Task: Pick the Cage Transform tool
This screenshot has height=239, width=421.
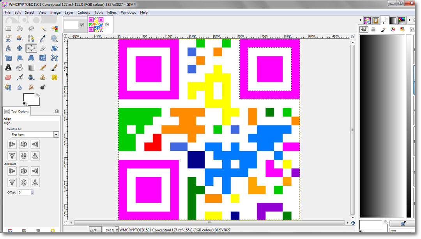Action: pos(54,58)
